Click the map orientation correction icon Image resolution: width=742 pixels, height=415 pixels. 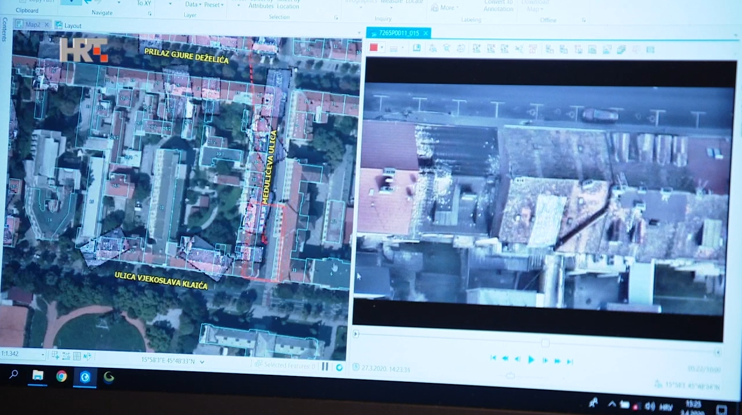click(x=87, y=356)
